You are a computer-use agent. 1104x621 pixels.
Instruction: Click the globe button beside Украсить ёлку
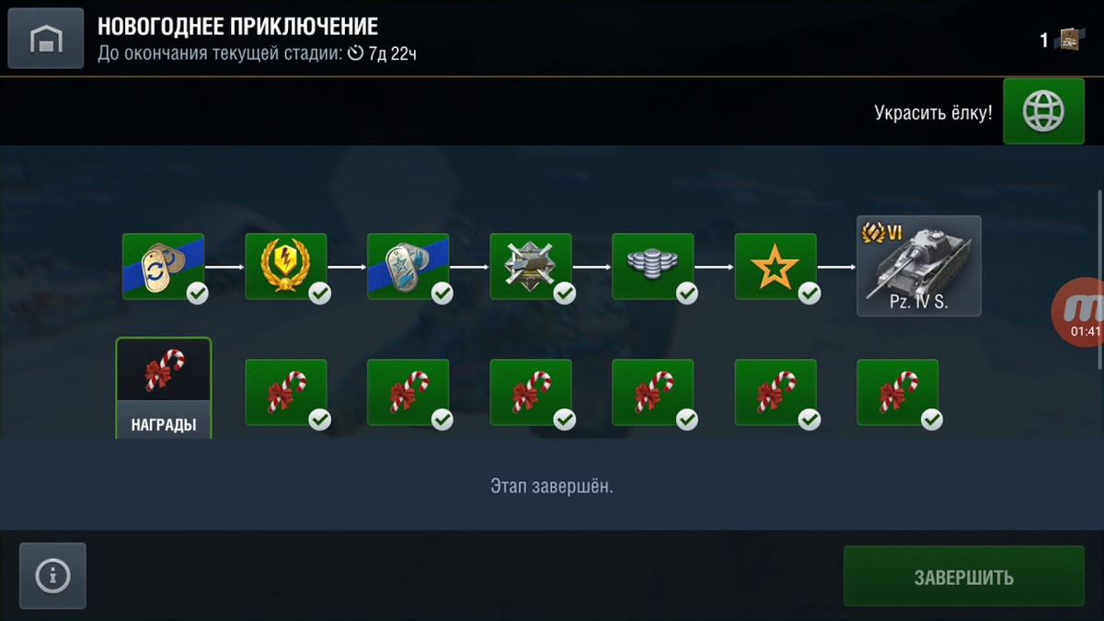pyautogui.click(x=1043, y=111)
